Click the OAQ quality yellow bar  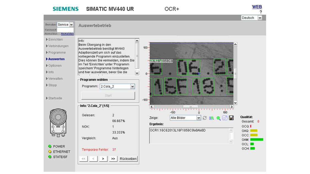[x=254, y=131]
